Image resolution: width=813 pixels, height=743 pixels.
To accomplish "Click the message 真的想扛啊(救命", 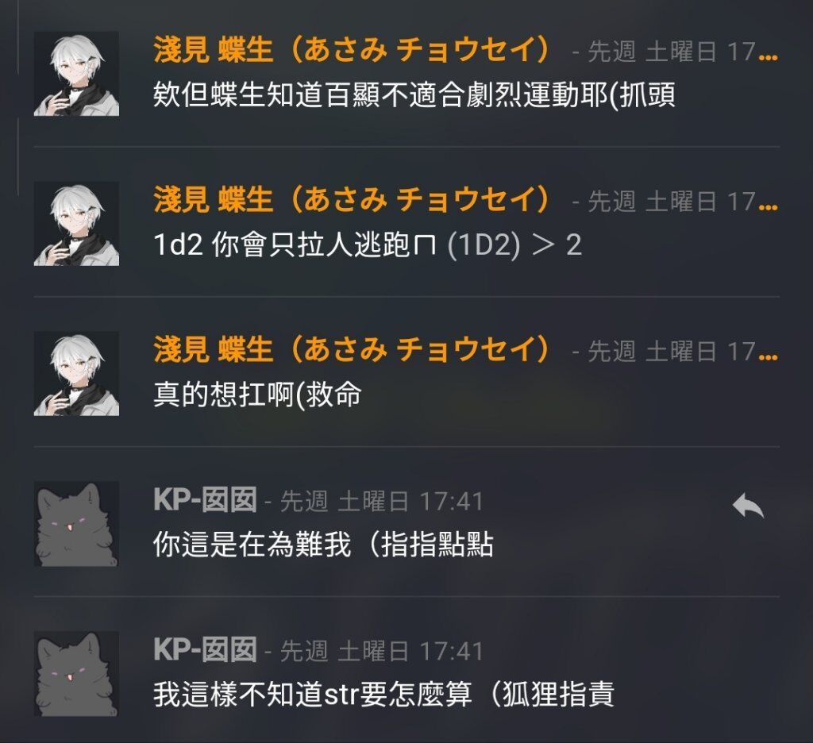I will coord(258,395).
